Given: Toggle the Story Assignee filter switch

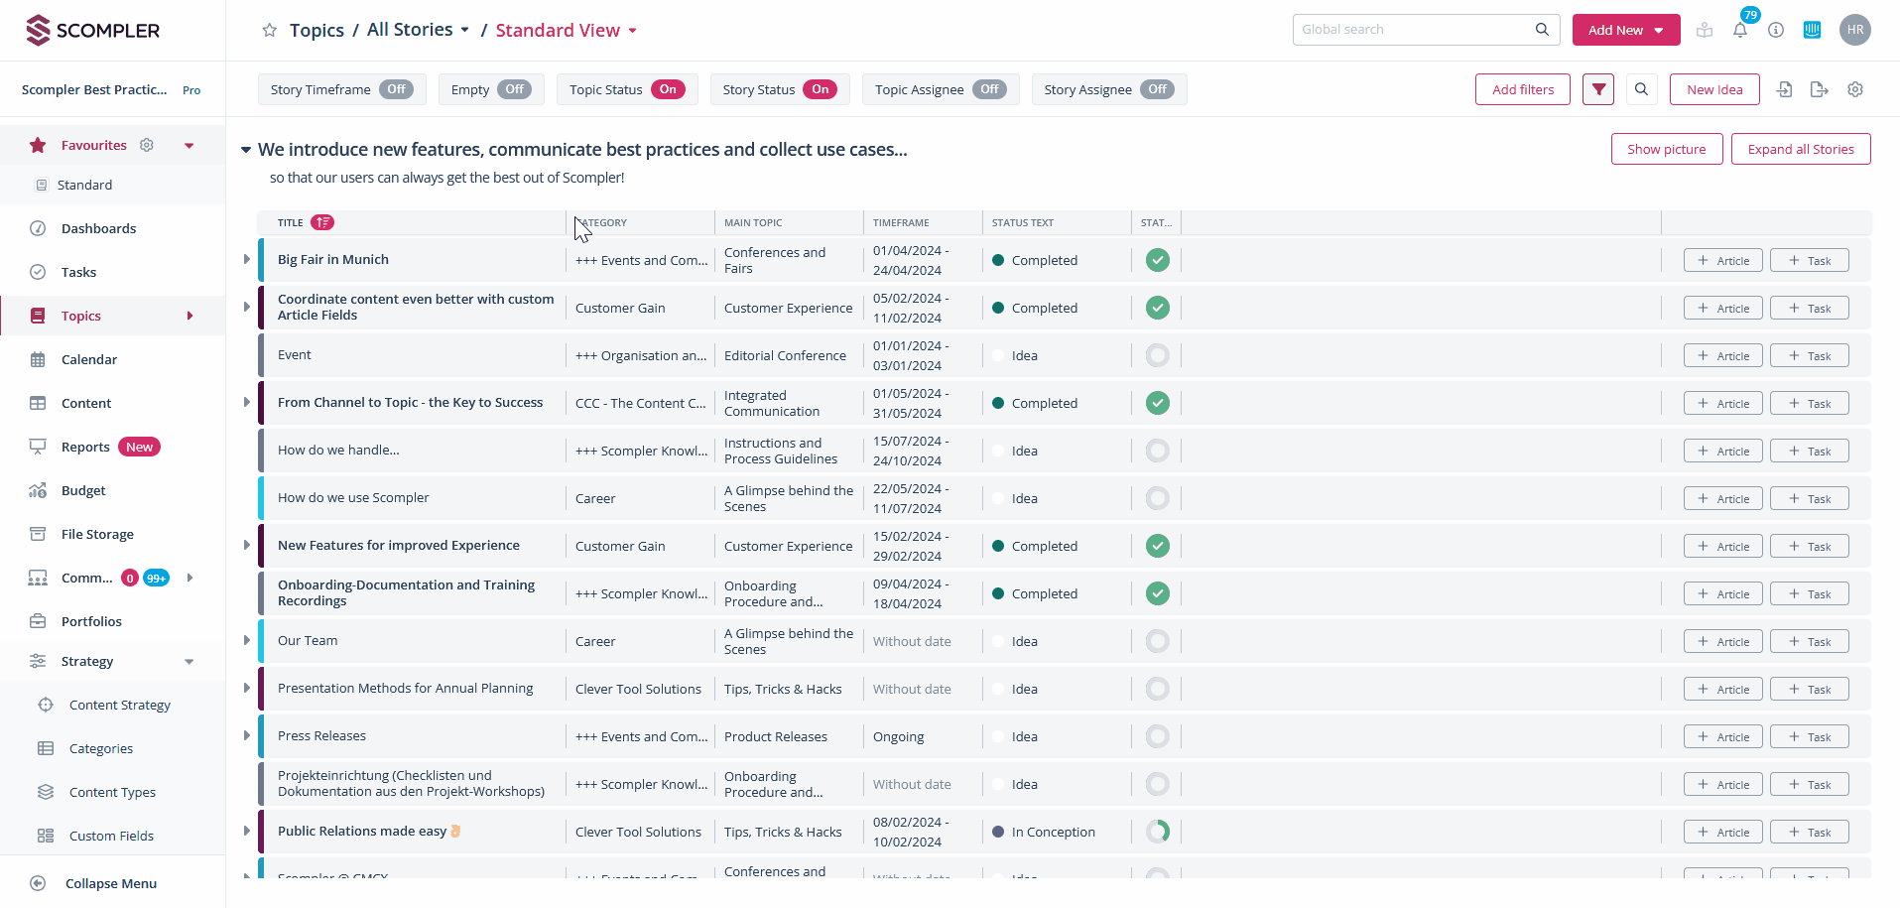Looking at the screenshot, I should click(1157, 89).
